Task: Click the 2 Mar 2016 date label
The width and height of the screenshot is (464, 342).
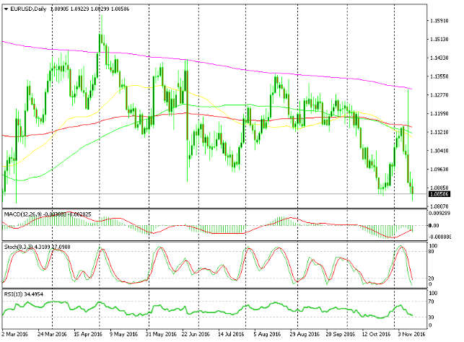Action: tap(15, 334)
